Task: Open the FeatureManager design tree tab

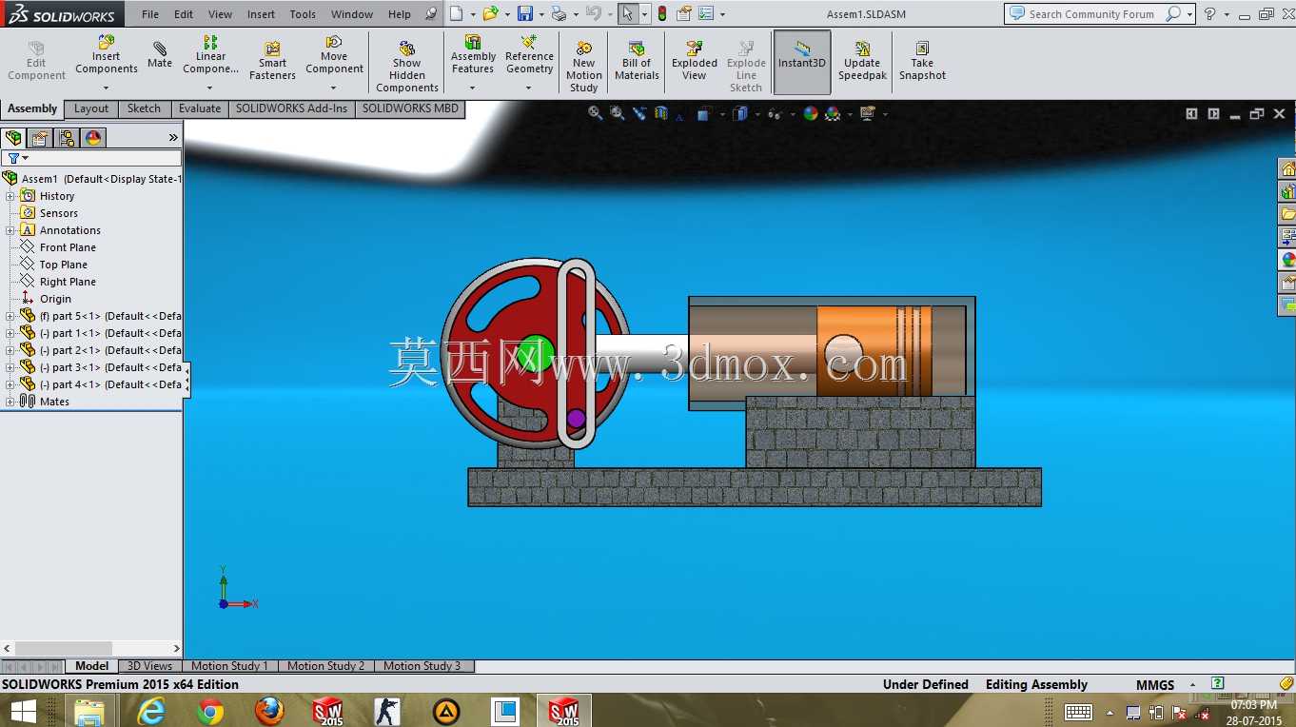Action: click(13, 138)
